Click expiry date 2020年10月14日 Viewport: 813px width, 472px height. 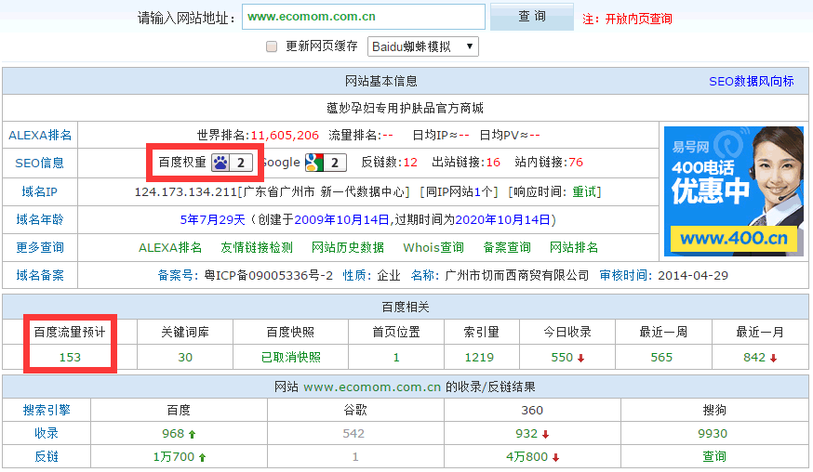pyautogui.click(x=503, y=220)
